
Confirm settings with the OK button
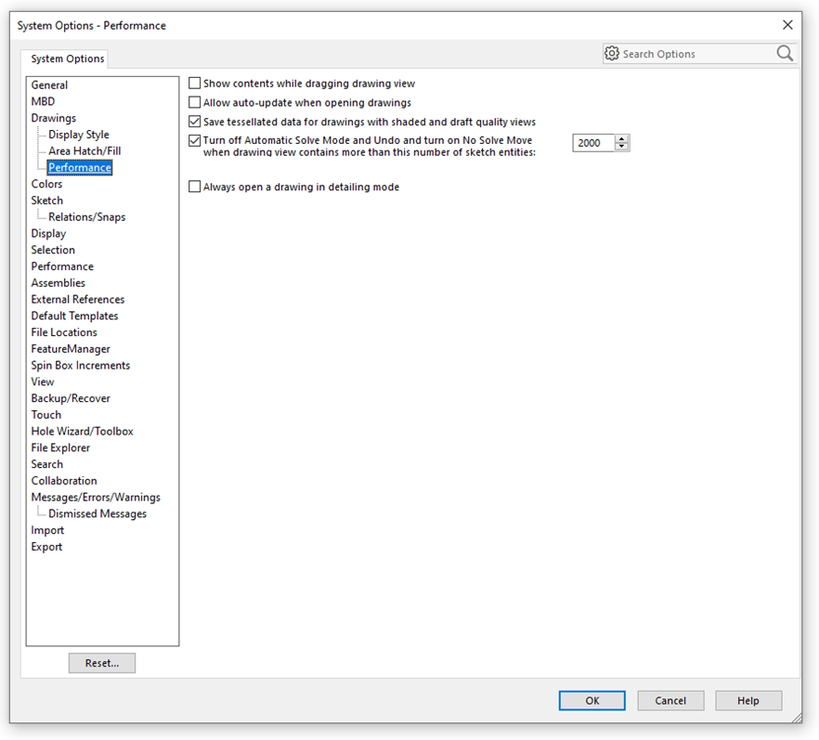click(591, 700)
